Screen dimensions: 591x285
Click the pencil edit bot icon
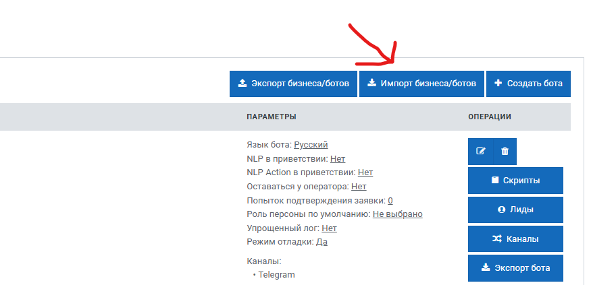click(x=481, y=151)
